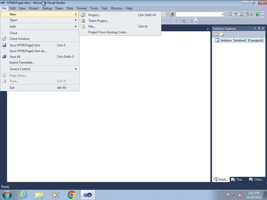
Task: Open Team Explorer from the toolbar icon
Action: 241,15
